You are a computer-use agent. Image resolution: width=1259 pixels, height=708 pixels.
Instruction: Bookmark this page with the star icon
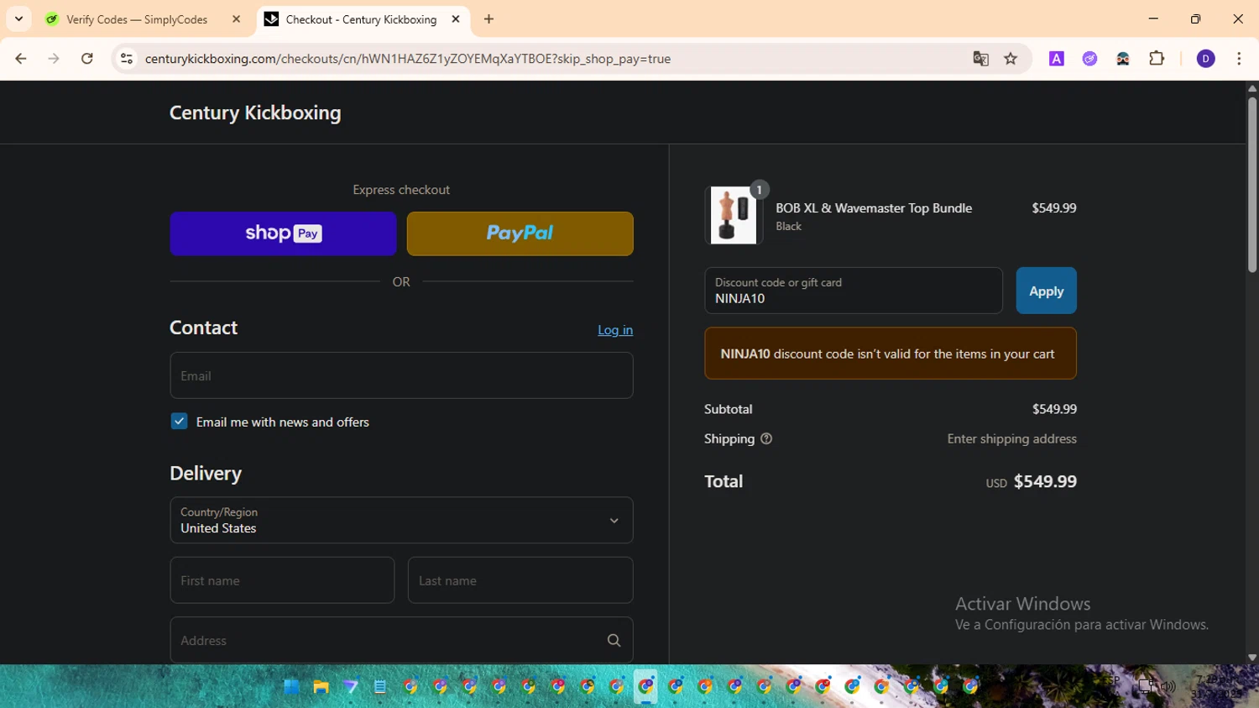click(x=1011, y=59)
